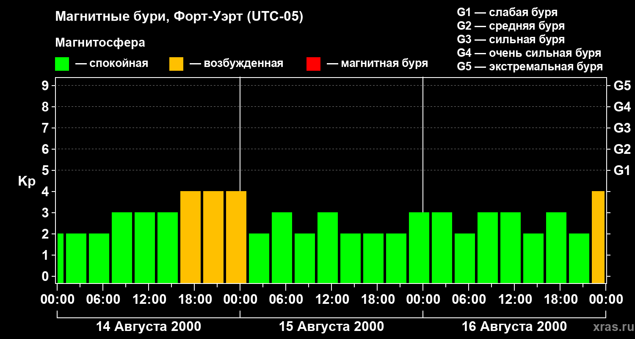
Task: Click the last '00:00' time axis label
Action: 606,299
